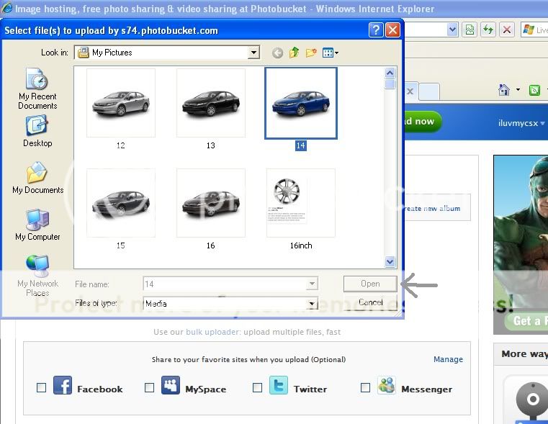The width and height of the screenshot is (548, 424).
Task: Check the Twitter sharing checkbox
Action: (x=258, y=387)
